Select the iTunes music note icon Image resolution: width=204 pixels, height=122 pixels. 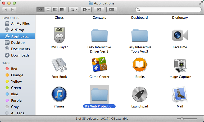coord(59,94)
